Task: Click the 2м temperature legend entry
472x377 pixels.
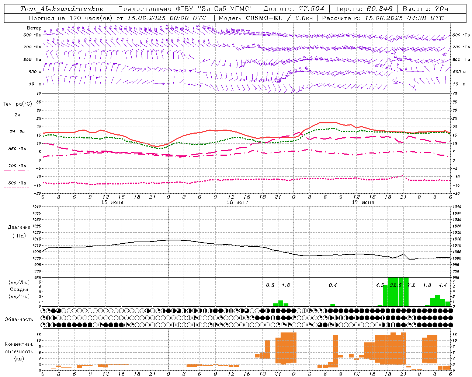Action: (x=17, y=115)
